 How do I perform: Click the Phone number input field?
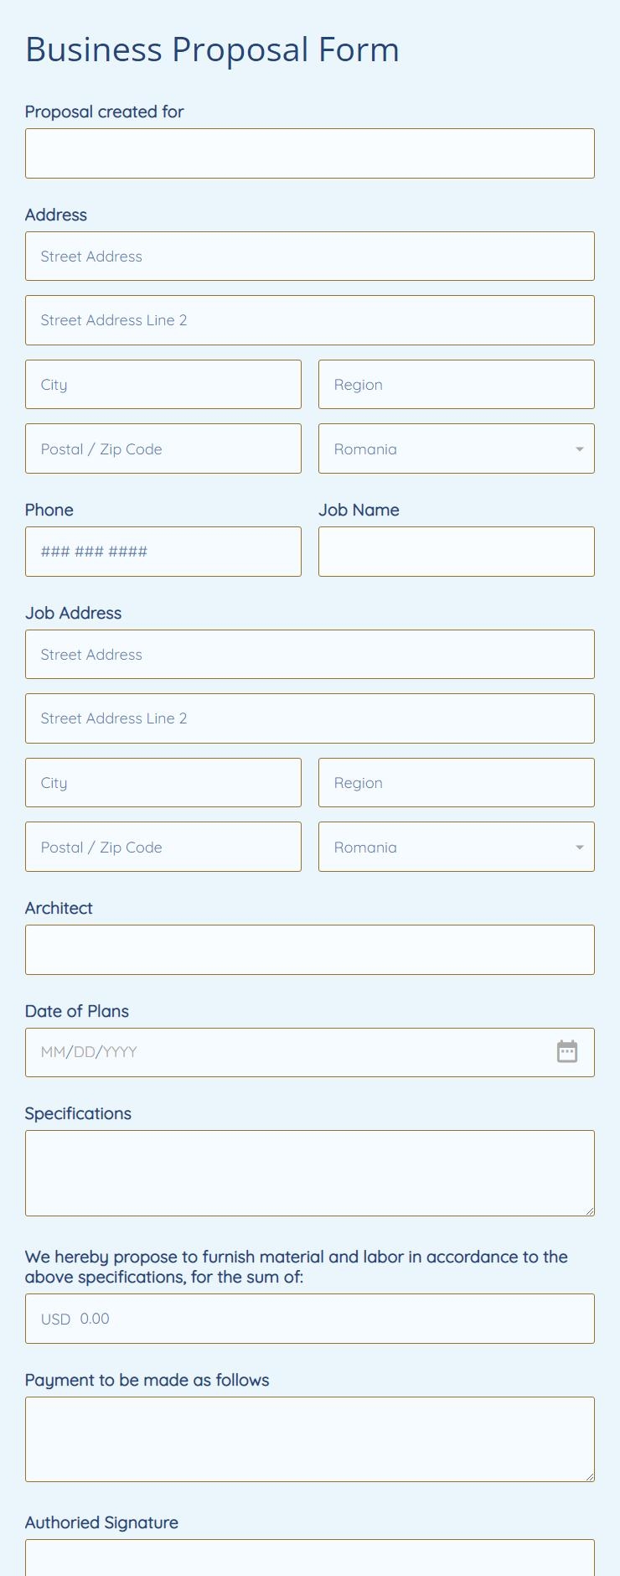[163, 551]
